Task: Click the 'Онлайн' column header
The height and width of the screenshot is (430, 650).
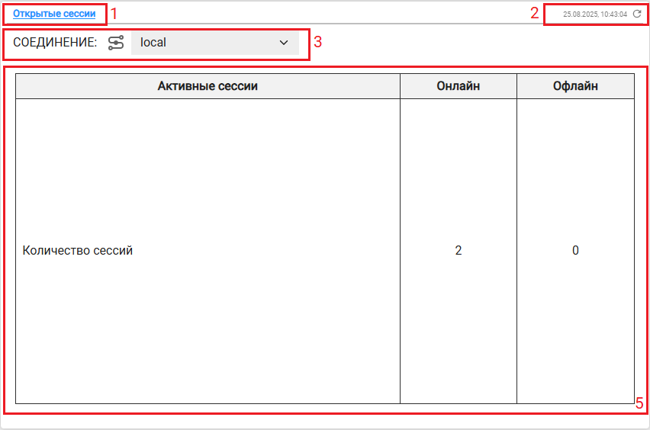Action: (x=459, y=86)
